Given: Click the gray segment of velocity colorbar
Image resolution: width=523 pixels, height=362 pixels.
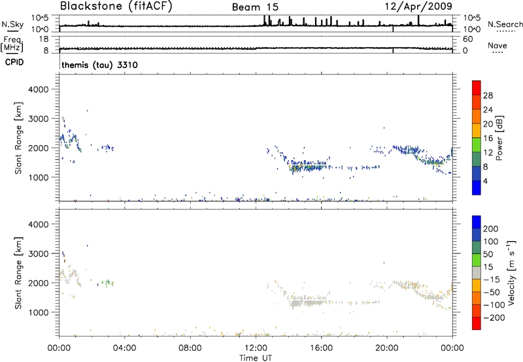Looking at the screenshot, I should (x=477, y=273).
